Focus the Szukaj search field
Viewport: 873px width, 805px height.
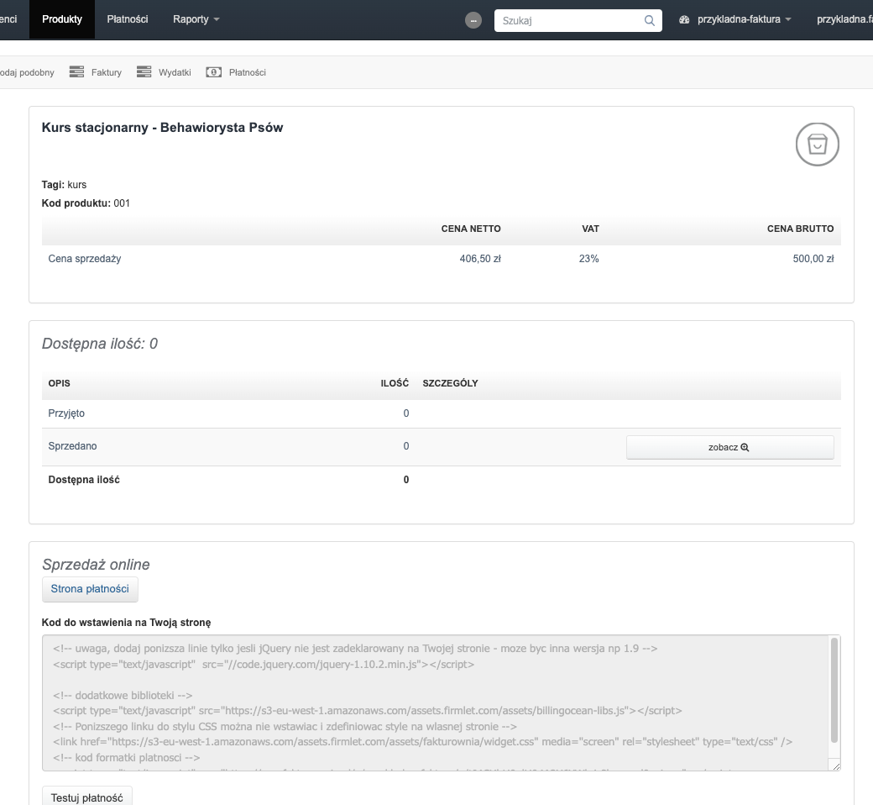click(578, 21)
